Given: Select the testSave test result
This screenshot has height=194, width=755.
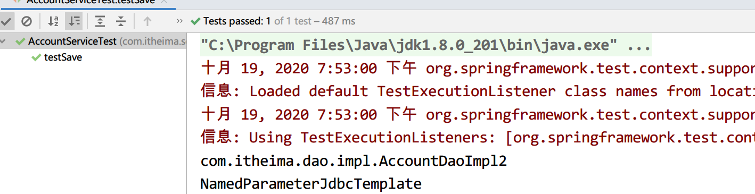Looking at the screenshot, I should tap(63, 57).
